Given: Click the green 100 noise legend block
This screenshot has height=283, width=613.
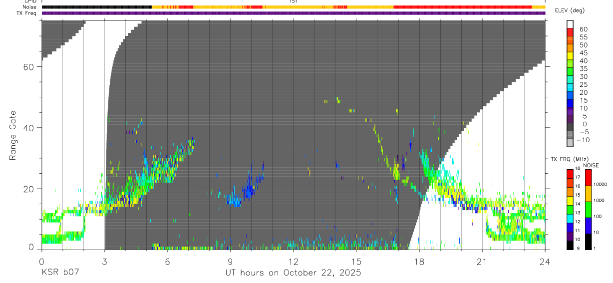Looking at the screenshot, I should [x=588, y=210].
